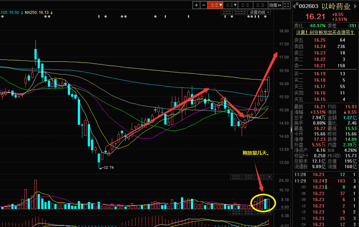
Task: Select 买五 bid price 16.15
Action: 320,99
